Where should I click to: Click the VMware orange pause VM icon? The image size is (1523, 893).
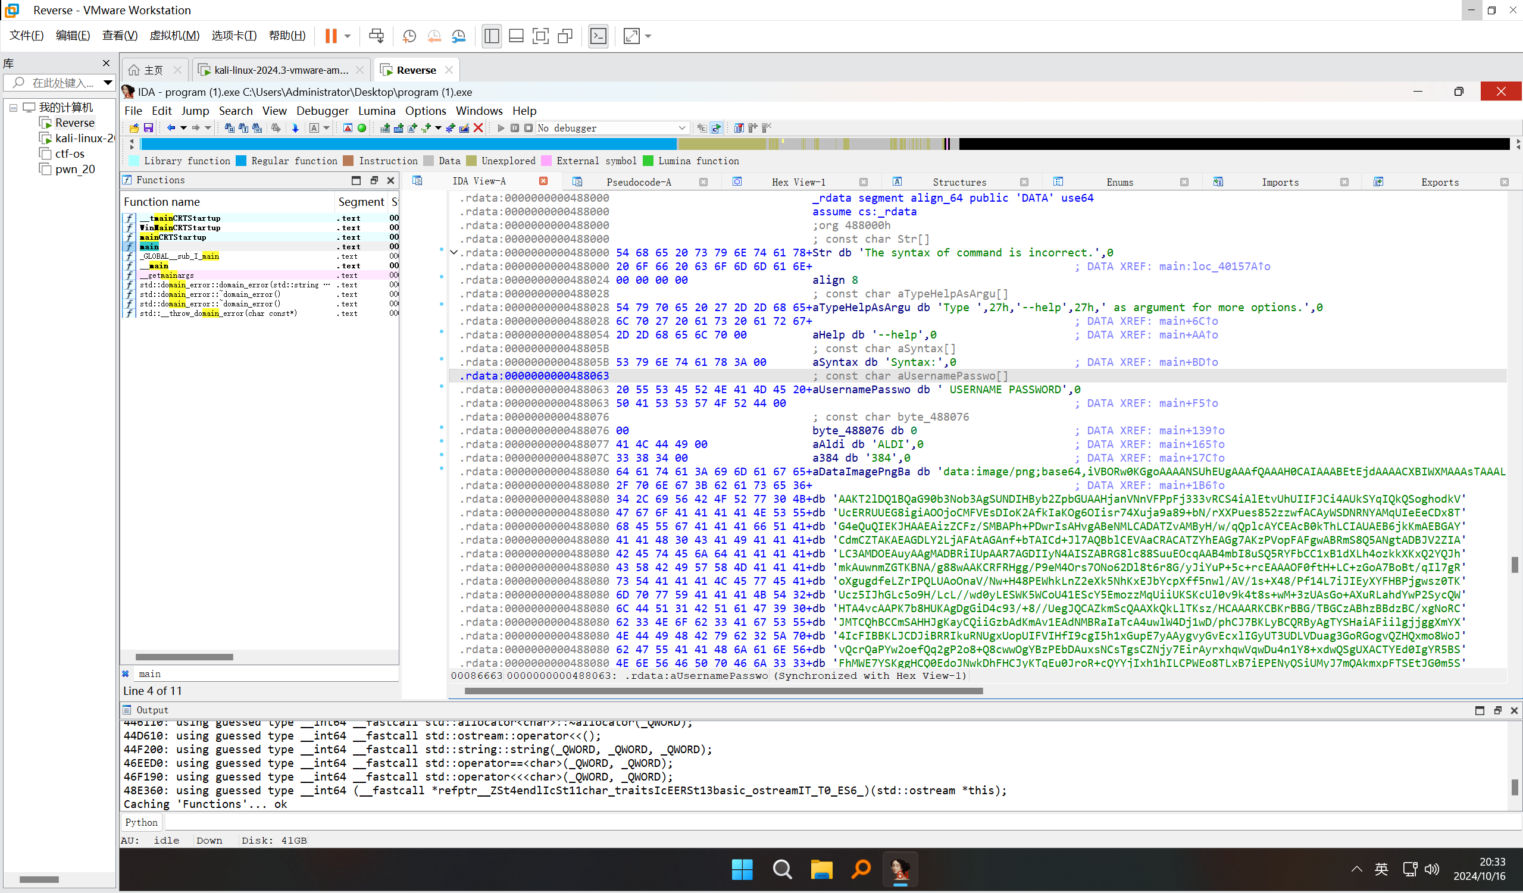(x=330, y=36)
